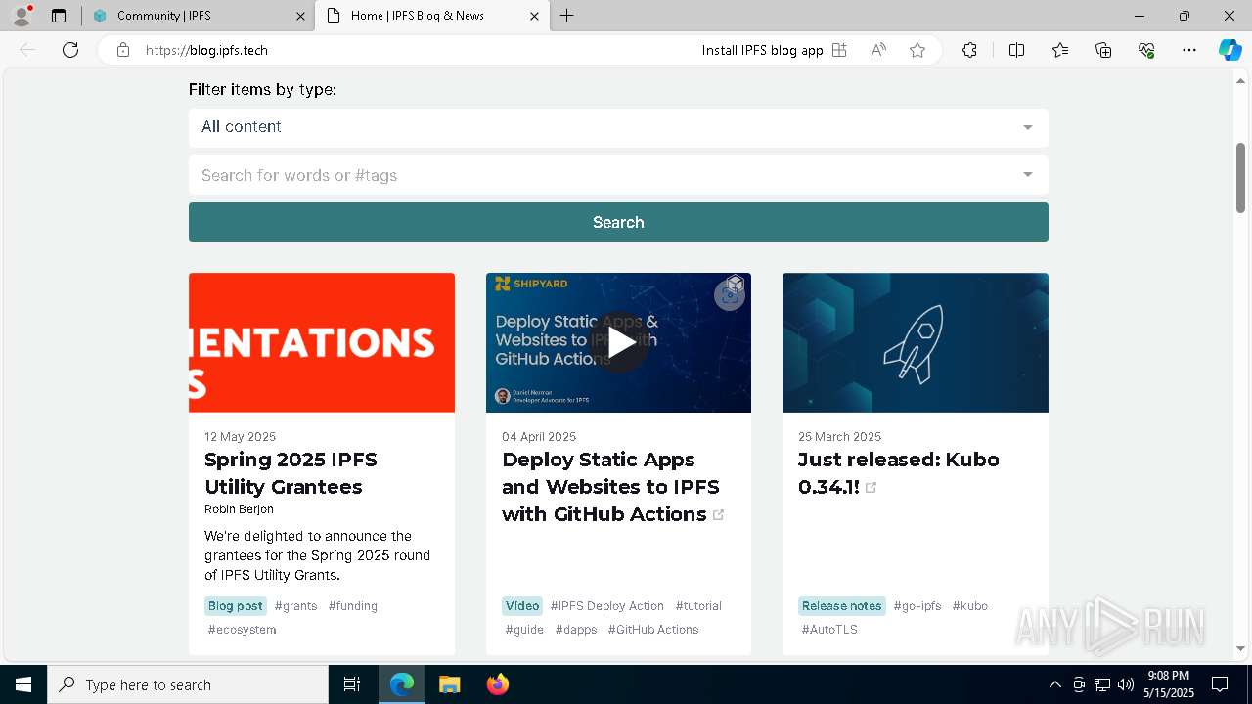1252x704 pixels.
Task: Open the network tray icon
Action: (1102, 684)
